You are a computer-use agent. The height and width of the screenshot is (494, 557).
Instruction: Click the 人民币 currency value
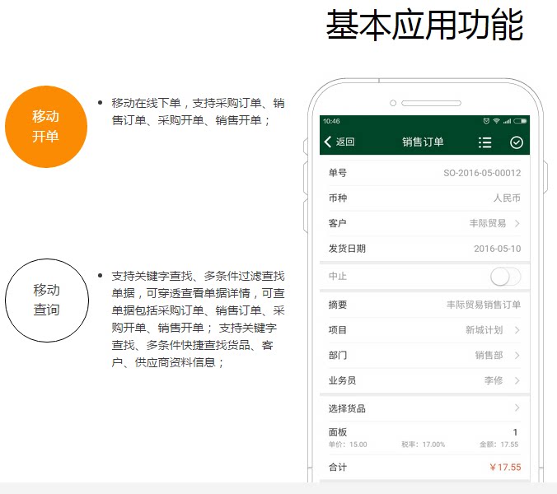pos(507,198)
